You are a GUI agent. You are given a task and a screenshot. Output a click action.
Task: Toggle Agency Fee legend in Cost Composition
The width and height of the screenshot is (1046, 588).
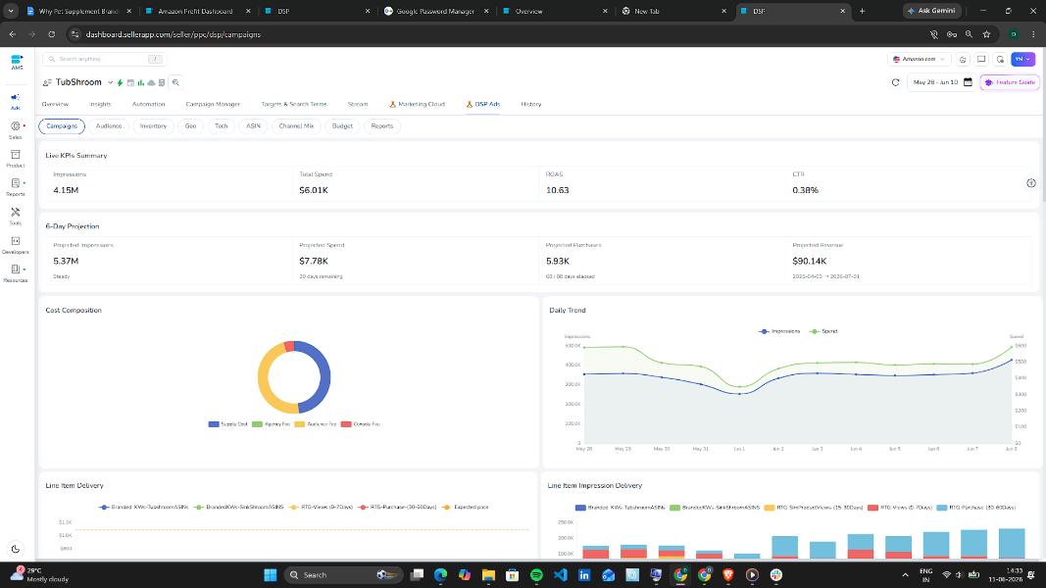click(x=271, y=424)
